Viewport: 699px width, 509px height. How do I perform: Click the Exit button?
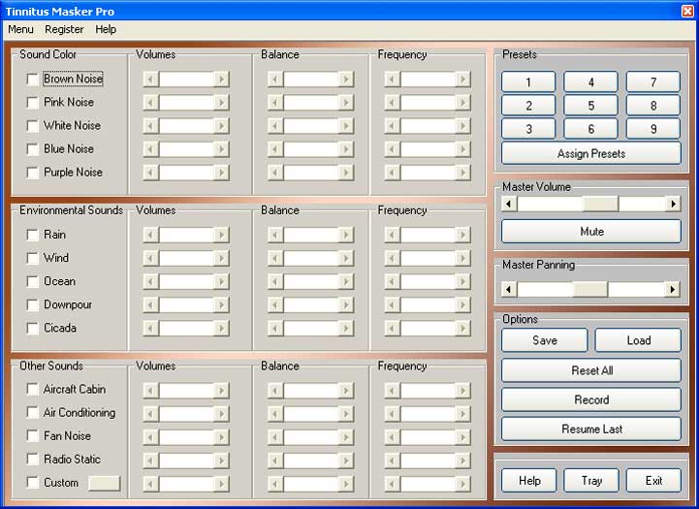coord(654,481)
